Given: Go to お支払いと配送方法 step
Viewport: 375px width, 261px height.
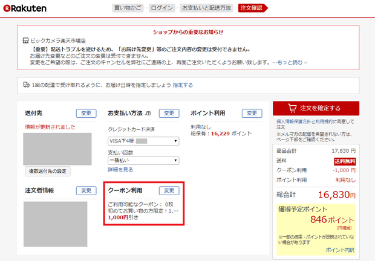Looking at the screenshot, I should 206,8.
